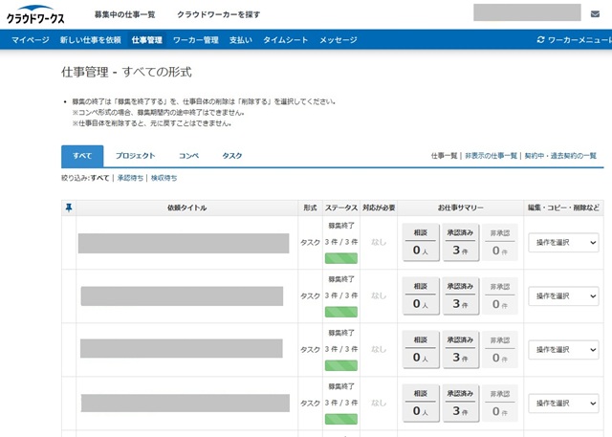Select the コンペ tab

point(189,156)
